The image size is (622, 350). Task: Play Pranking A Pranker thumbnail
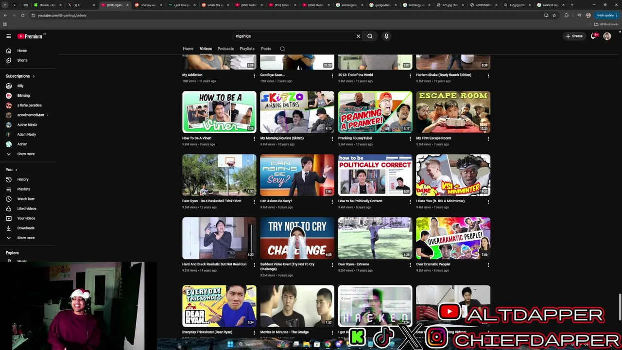click(x=375, y=112)
